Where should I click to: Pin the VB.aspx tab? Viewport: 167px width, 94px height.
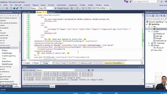(x=43, y=12)
